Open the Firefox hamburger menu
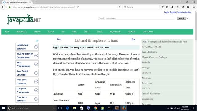The width and height of the screenshot is (197, 111). pos(194,7)
